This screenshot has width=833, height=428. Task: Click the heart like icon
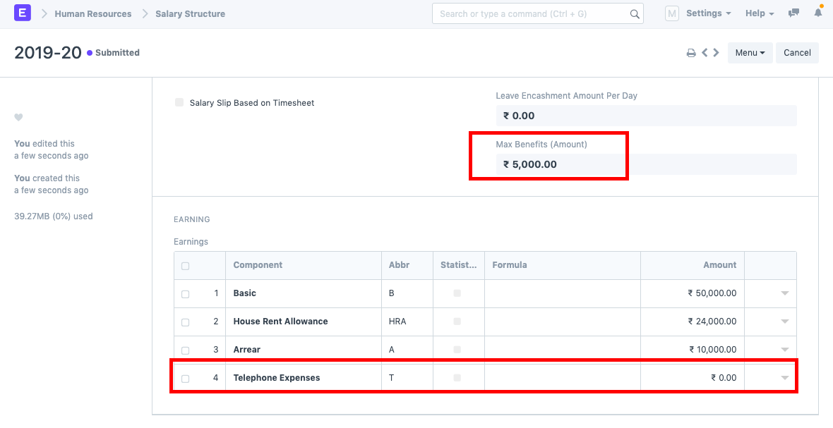[19, 117]
